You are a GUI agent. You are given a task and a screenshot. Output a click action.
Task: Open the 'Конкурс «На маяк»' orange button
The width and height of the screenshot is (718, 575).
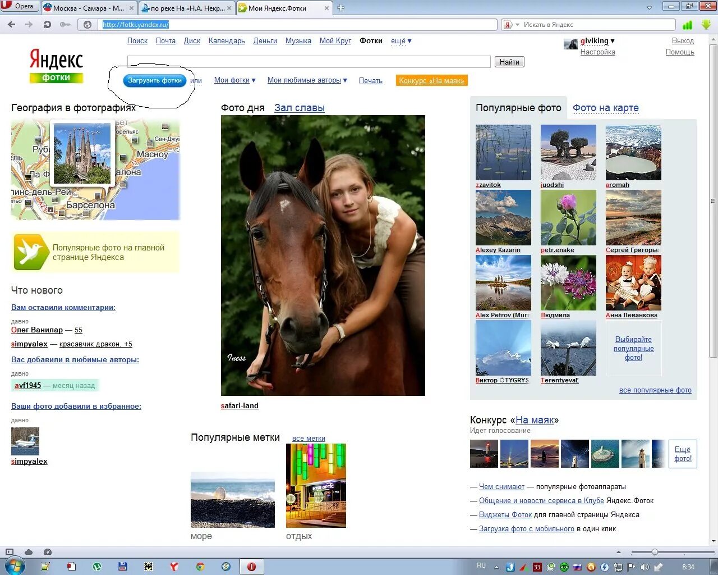click(431, 81)
